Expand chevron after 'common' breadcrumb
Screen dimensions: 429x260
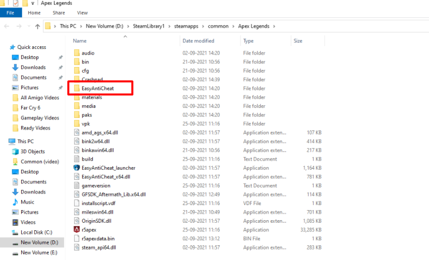(233, 26)
